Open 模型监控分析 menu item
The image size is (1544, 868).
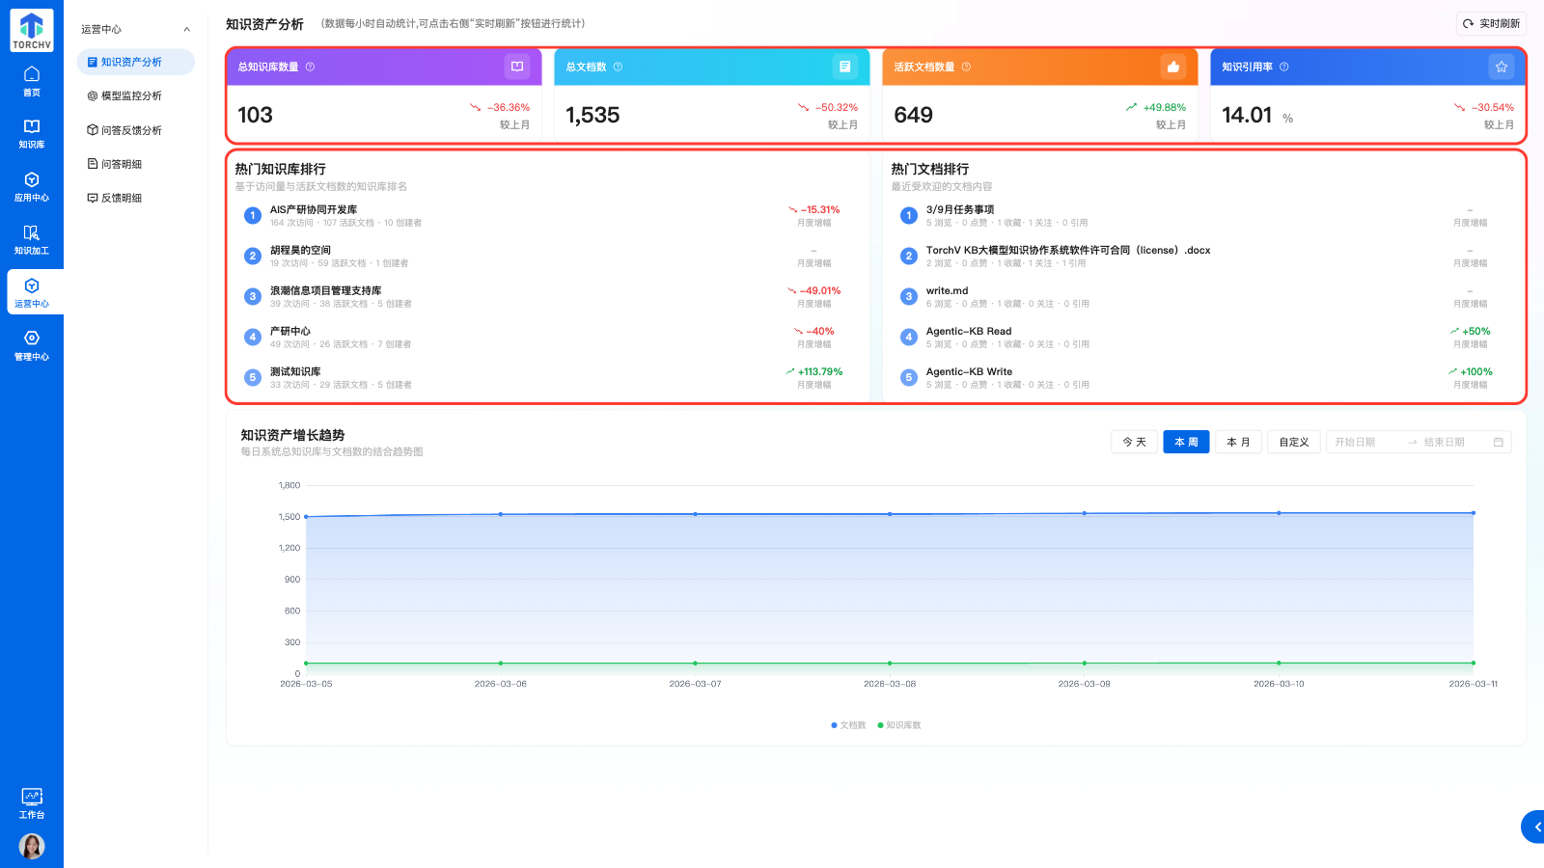pos(131,96)
